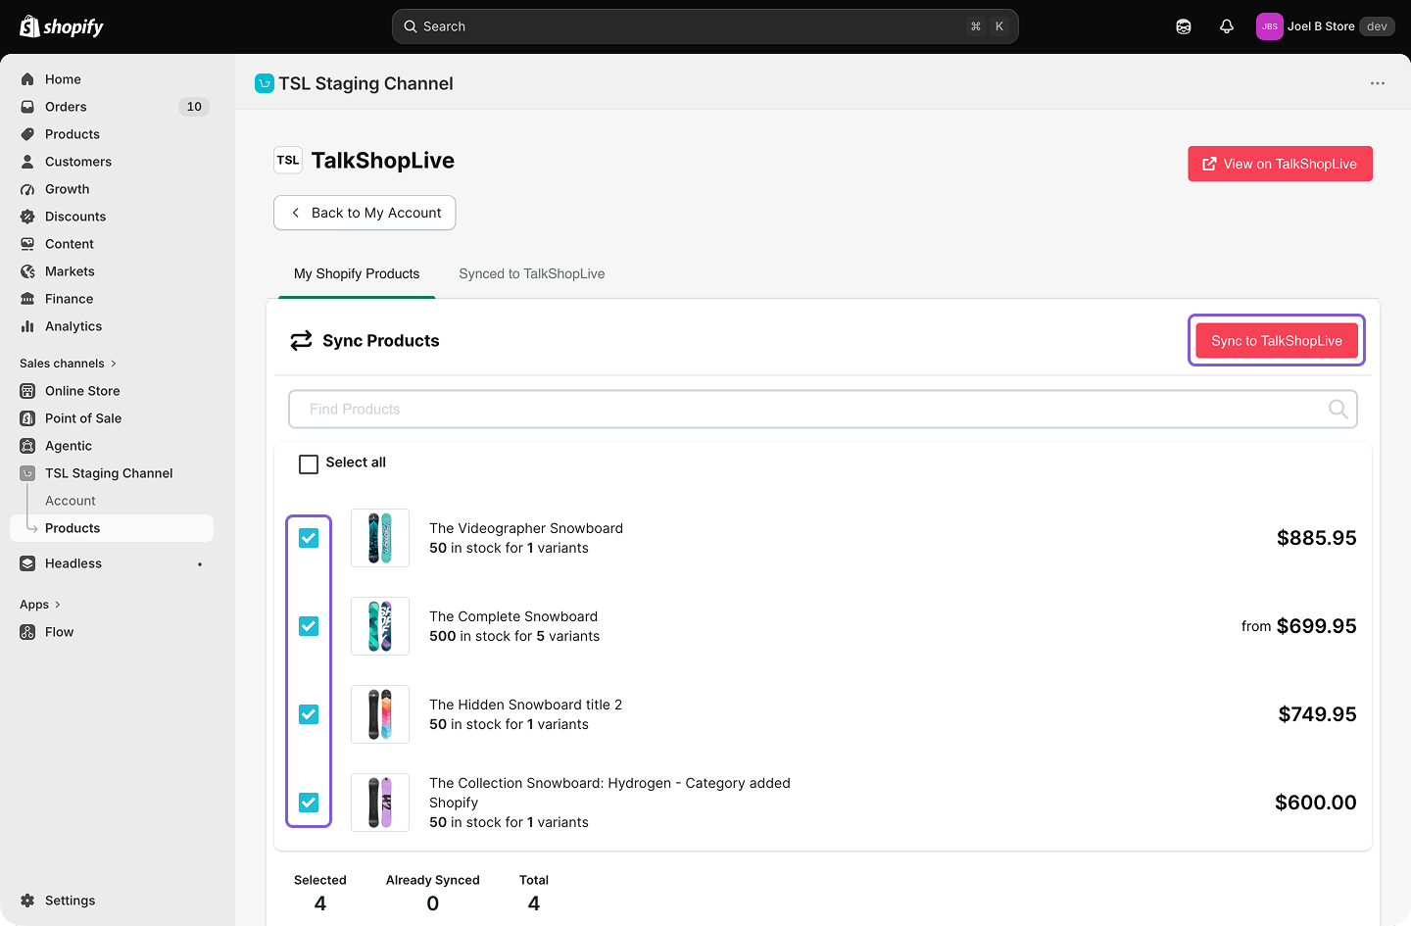This screenshot has width=1411, height=926.
Task: Expand the Apps section
Action: point(40,605)
